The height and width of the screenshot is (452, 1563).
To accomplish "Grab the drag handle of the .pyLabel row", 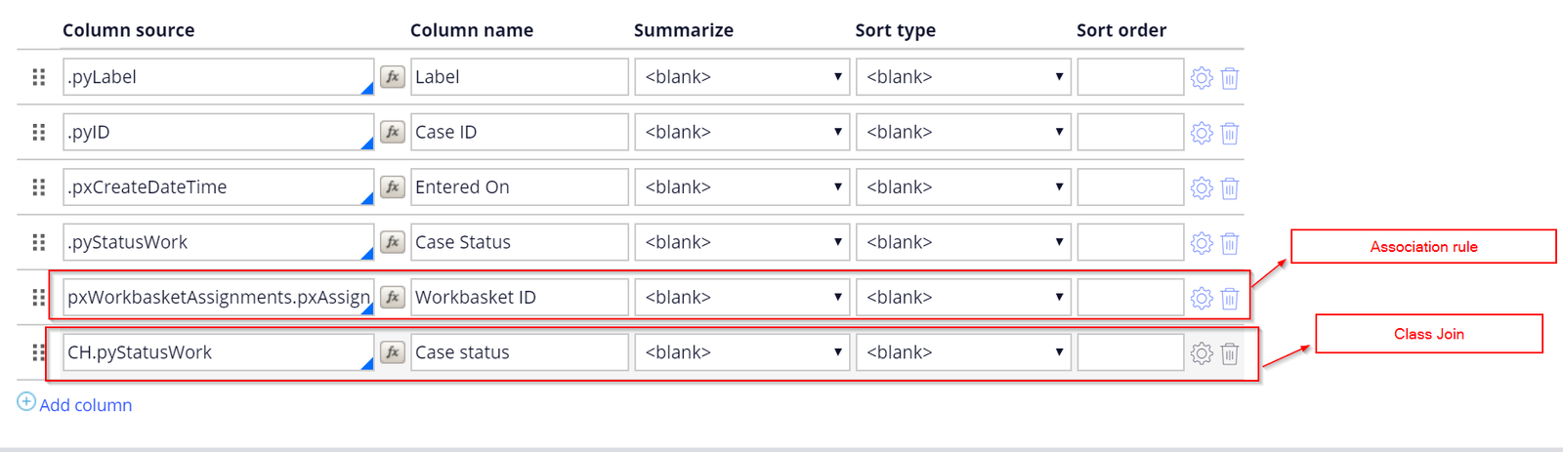I will point(39,77).
